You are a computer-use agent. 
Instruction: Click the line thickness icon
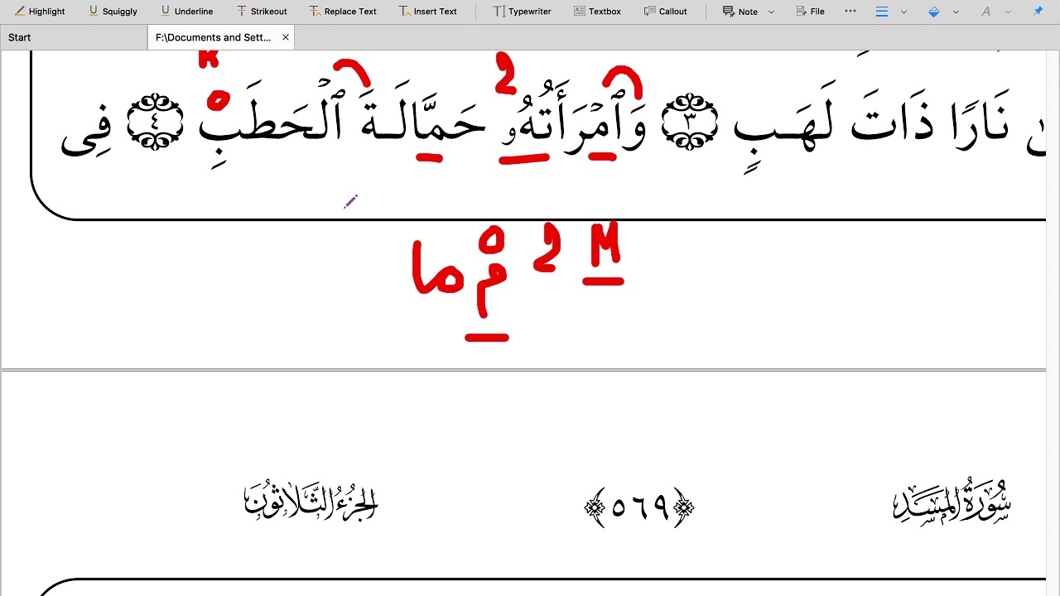point(882,12)
